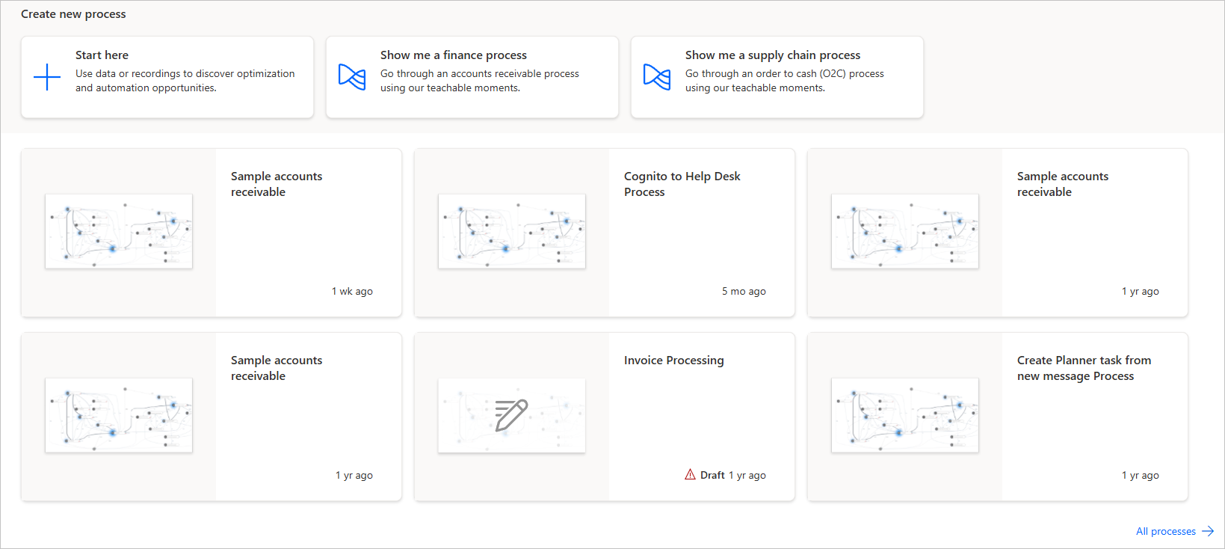Click the 1 wk ago timestamp
This screenshot has width=1225, height=549.
click(x=352, y=291)
